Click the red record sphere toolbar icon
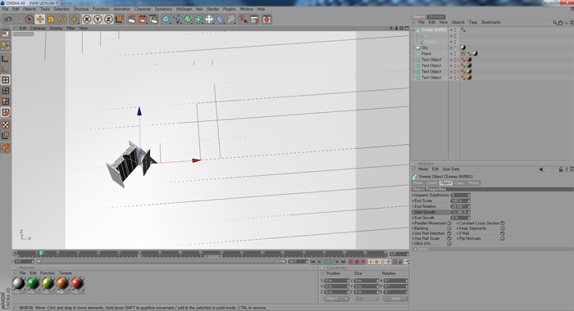This screenshot has width=574, height=311. tap(266, 20)
